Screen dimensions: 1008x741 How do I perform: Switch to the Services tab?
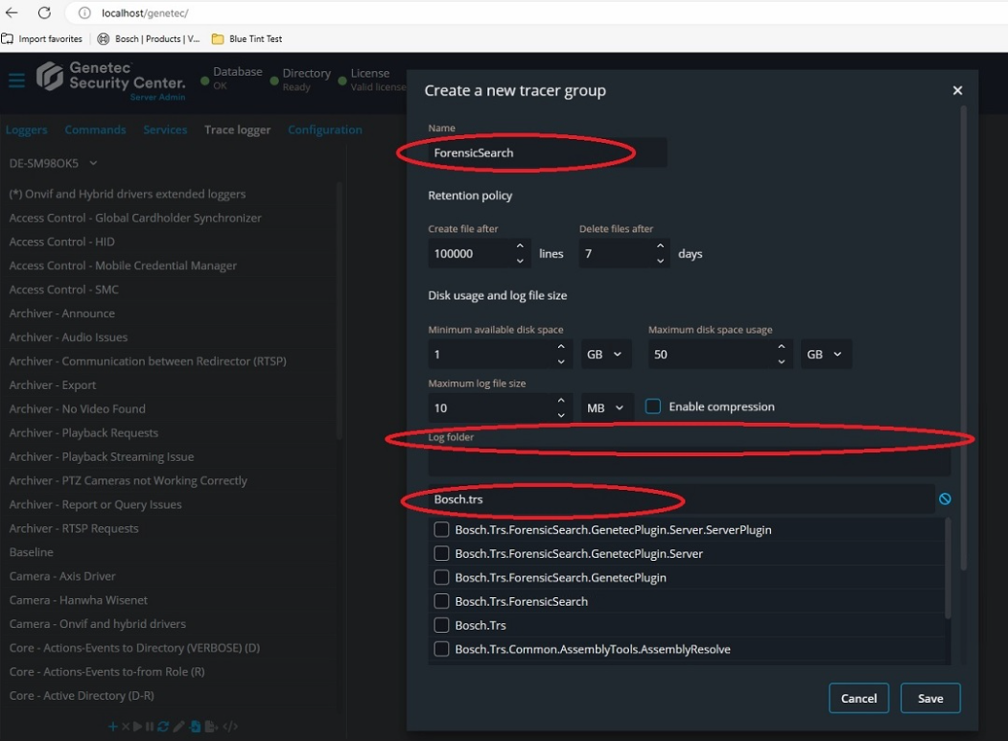coord(165,129)
